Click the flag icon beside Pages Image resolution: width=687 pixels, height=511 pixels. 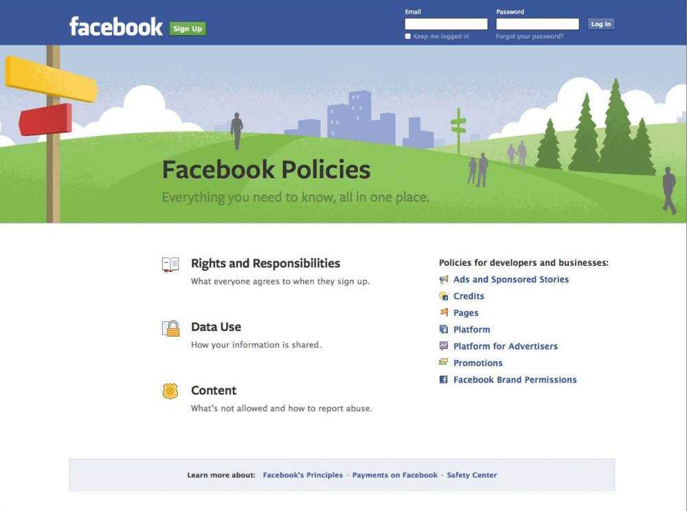(443, 313)
